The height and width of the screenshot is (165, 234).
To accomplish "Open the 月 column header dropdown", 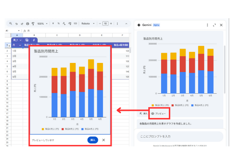I will click(x=20, y=45).
